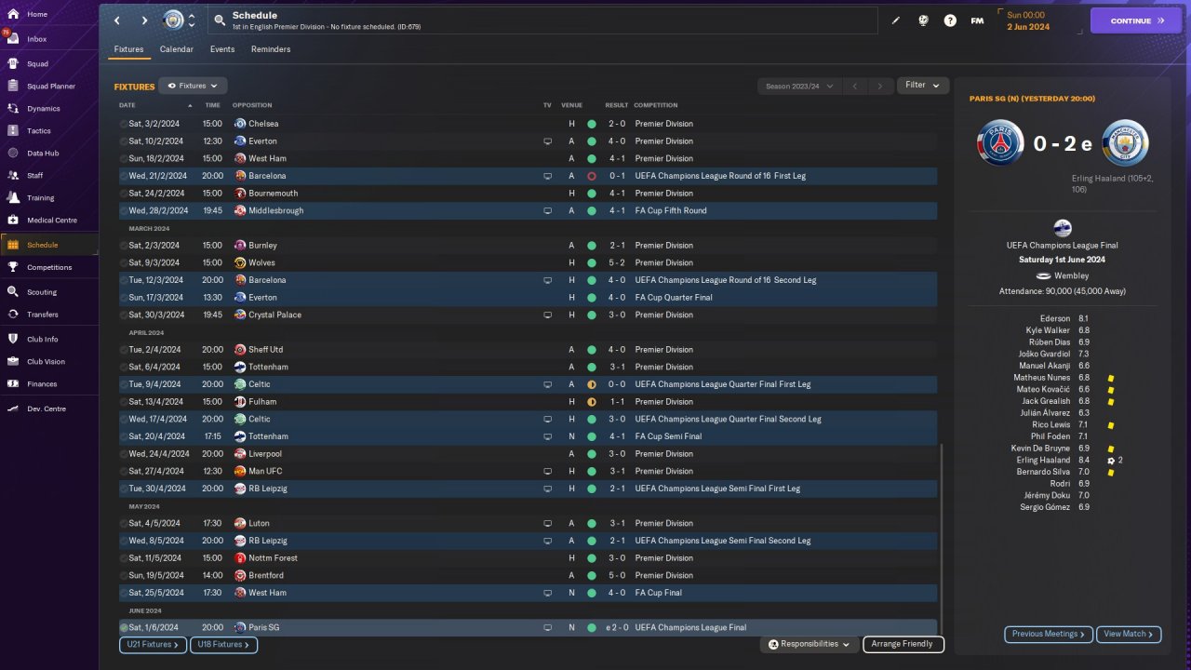Open the Medical Centre
The width and height of the screenshot is (1191, 670).
point(51,221)
